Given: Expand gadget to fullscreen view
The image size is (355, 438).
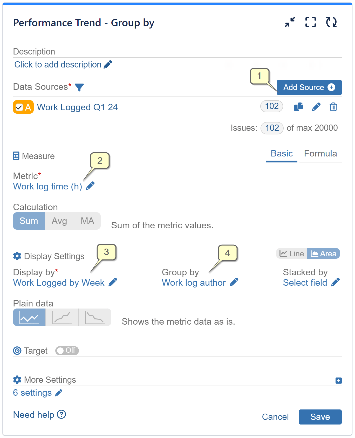Looking at the screenshot, I should [x=310, y=23].
